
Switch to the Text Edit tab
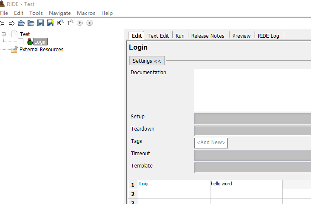click(x=158, y=36)
